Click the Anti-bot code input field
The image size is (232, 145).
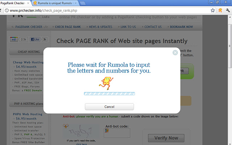pos(117,133)
